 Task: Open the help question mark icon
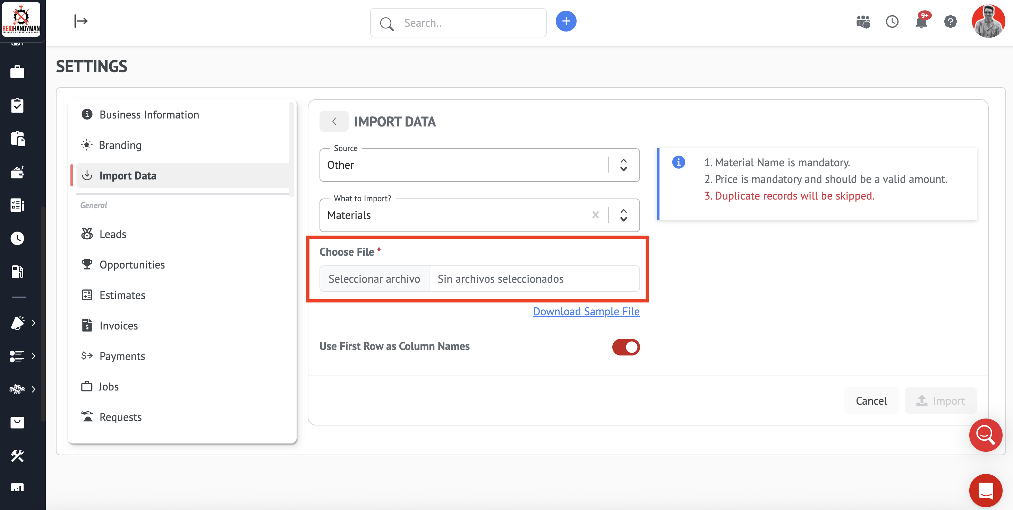pos(950,22)
